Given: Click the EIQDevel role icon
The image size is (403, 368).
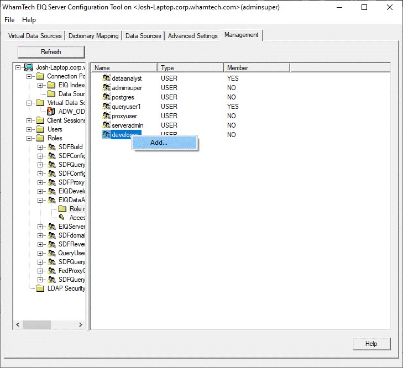Looking at the screenshot, I should point(51,191).
